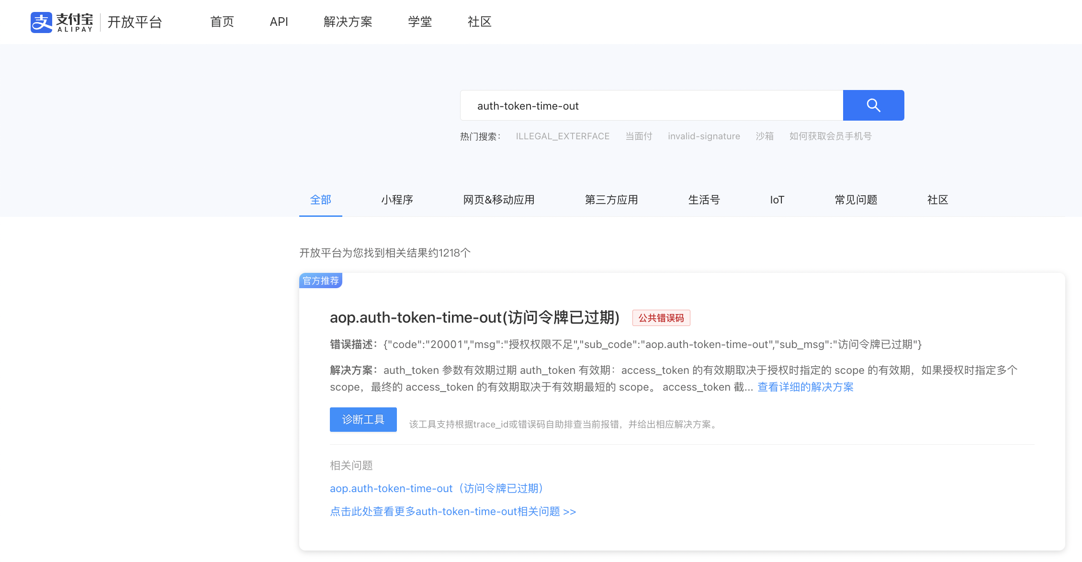Viewport: 1082px width, 562px height.
Task: Open result title aop.auth-token-time-out(访问令牌已过期)
Action: pos(474,317)
